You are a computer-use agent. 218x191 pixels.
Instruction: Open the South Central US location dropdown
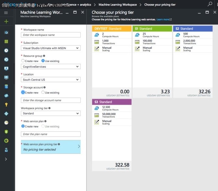point(51,80)
